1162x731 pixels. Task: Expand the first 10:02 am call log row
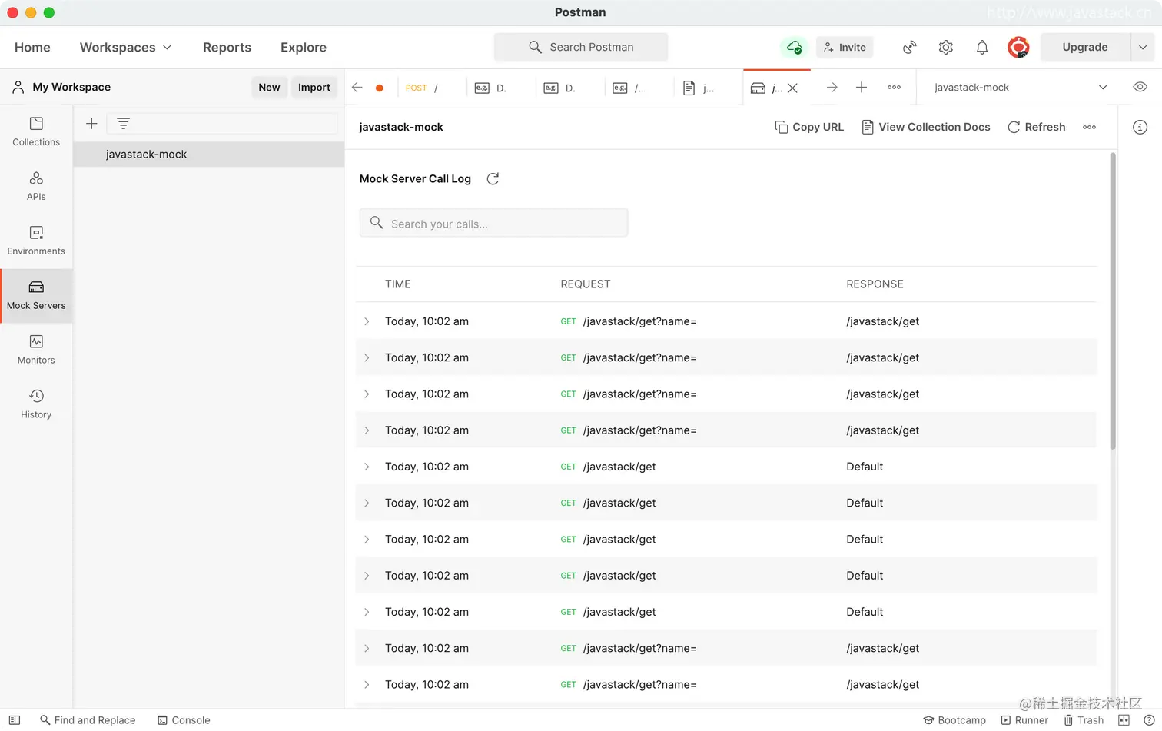(x=367, y=321)
